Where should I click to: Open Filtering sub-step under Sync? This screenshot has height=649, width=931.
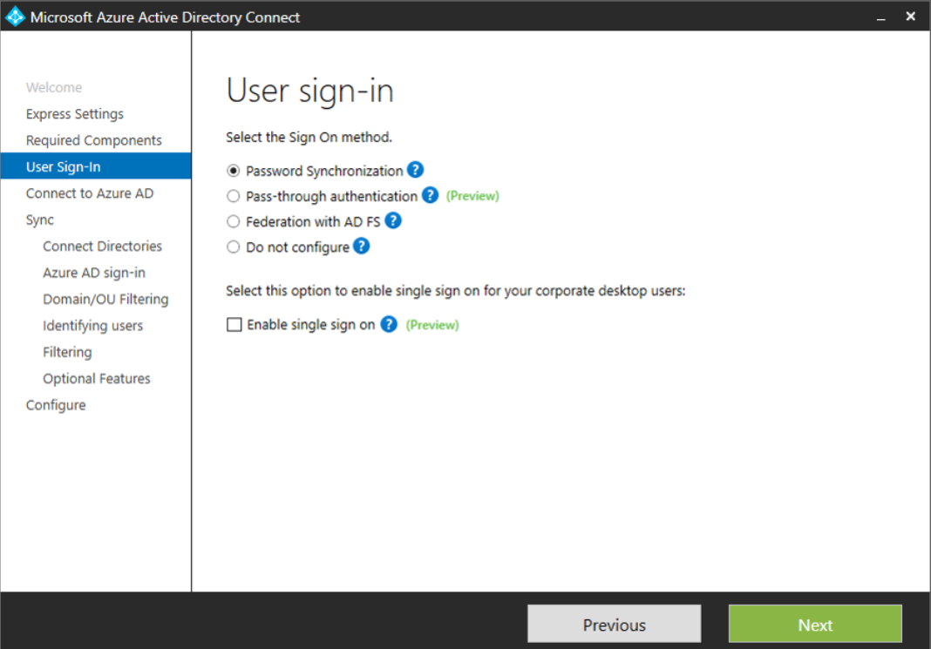[x=67, y=353]
